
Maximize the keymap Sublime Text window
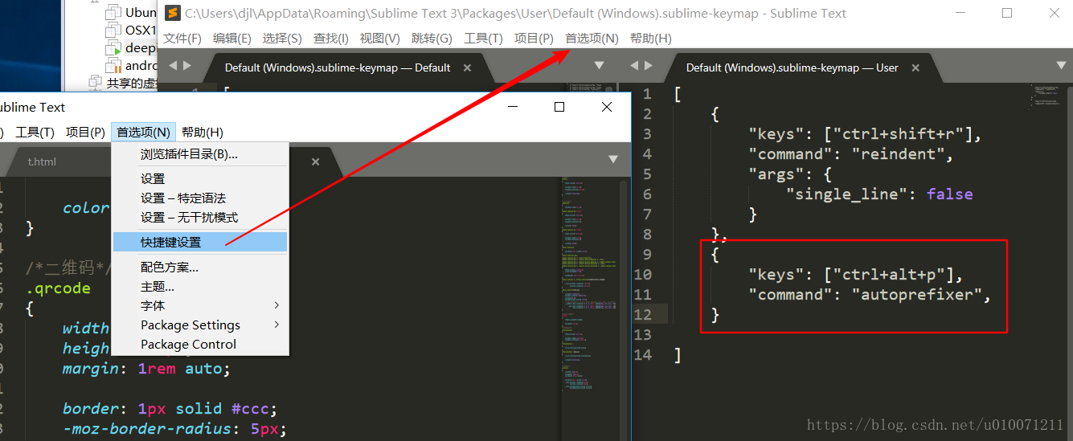pos(1007,13)
